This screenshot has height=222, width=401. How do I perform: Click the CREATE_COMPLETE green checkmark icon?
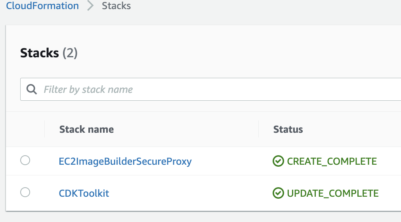point(278,161)
